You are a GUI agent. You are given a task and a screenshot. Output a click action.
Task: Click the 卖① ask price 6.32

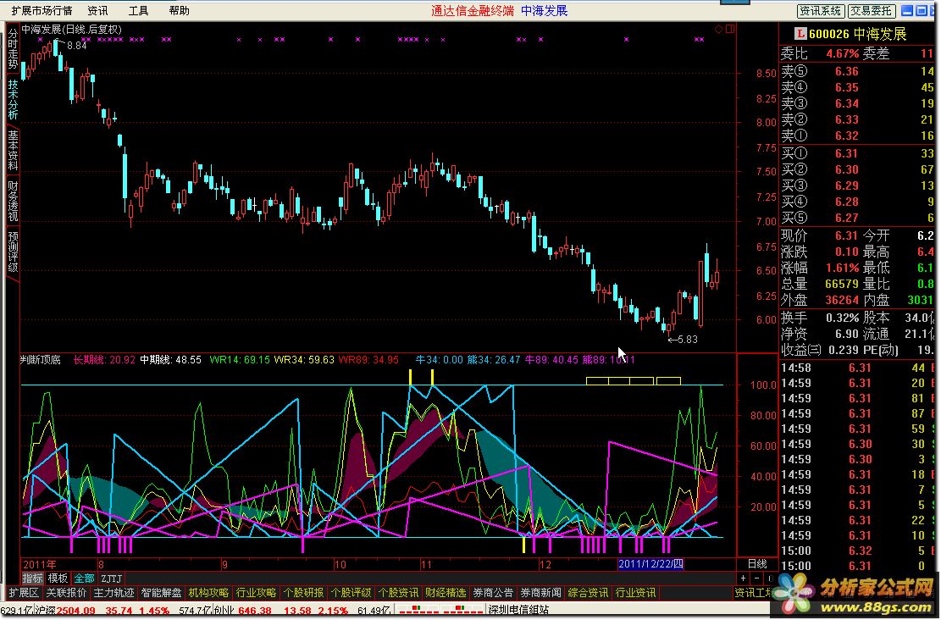click(x=847, y=136)
